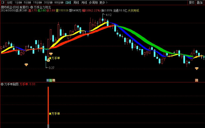Switch to the 周线 period tab
205x128 pixels.
point(76,2)
